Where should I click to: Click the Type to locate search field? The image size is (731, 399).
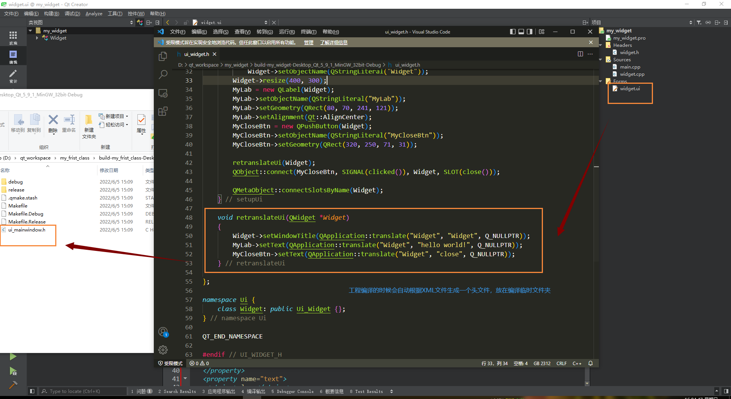[x=84, y=391]
